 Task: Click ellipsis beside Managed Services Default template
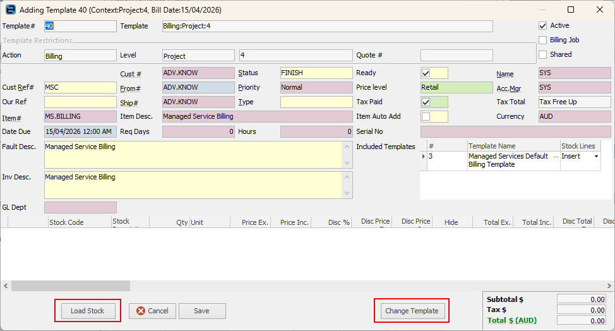(556, 156)
